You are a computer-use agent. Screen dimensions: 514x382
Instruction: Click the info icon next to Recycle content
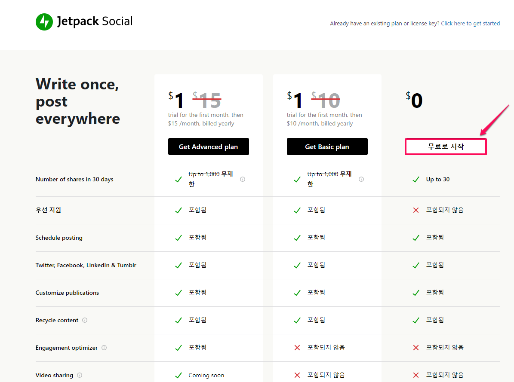(85, 320)
